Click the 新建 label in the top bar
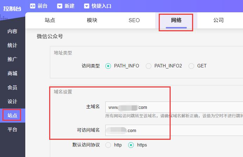 (x=70, y=6)
